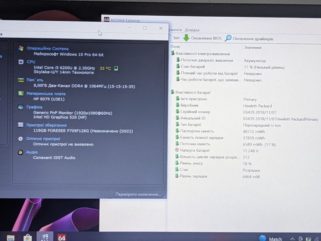Click the HP 8079 (U3E1) text
Screen dimensions: 321x241
(49, 99)
